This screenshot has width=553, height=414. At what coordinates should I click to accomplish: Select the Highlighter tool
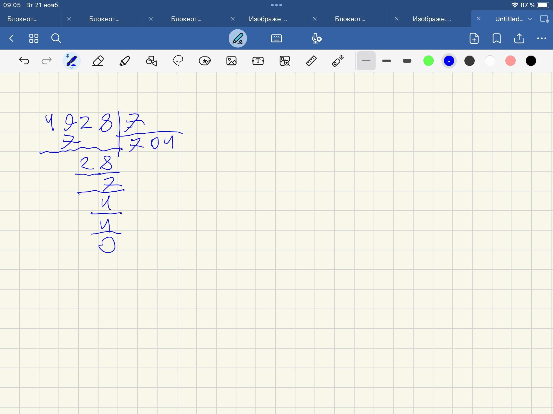click(x=125, y=61)
